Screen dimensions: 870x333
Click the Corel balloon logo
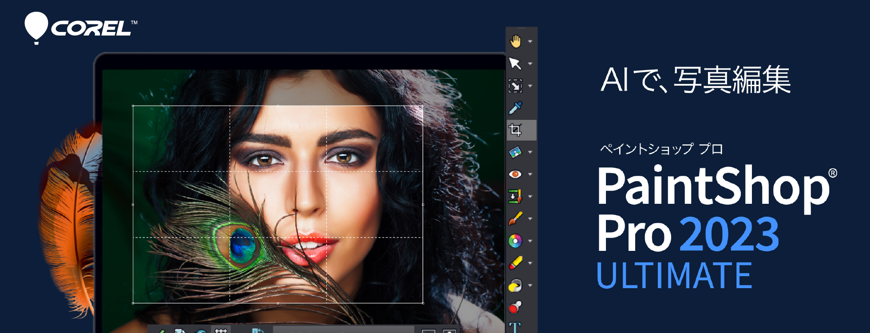coord(36,28)
